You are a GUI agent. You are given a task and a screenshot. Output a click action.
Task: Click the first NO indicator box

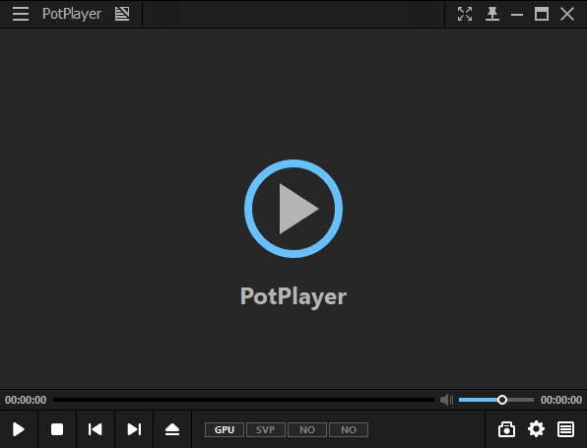(307, 429)
